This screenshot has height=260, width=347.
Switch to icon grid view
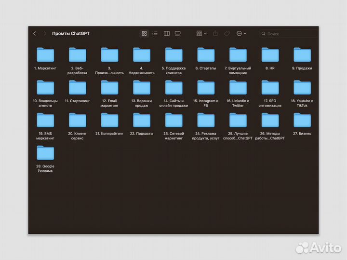(x=144, y=34)
